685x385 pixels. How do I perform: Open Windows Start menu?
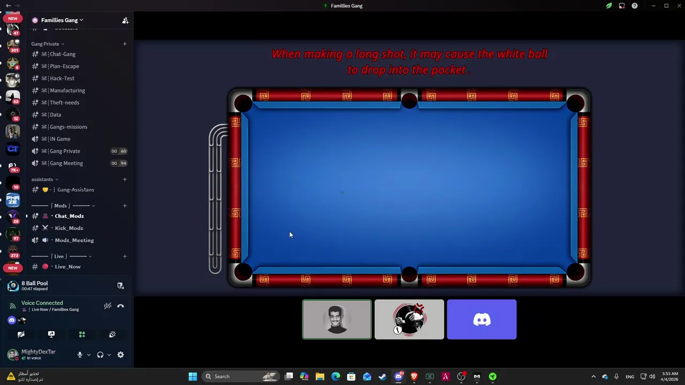193,376
